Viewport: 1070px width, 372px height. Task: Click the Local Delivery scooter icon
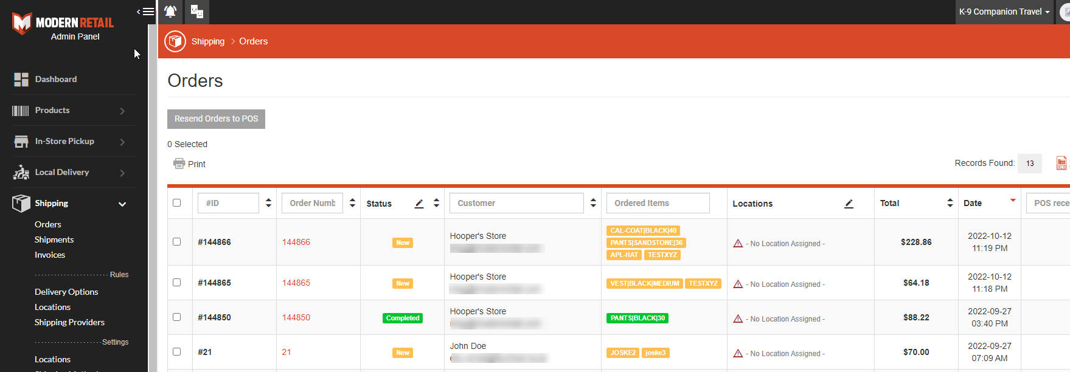click(x=21, y=173)
